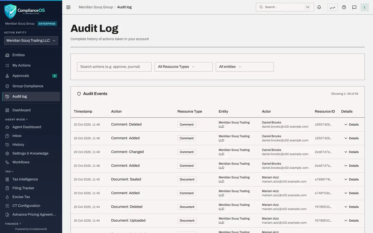Open Advance Pricing Agreements sidebar item
Viewport: 373px width, 233px height.
coord(31,214)
